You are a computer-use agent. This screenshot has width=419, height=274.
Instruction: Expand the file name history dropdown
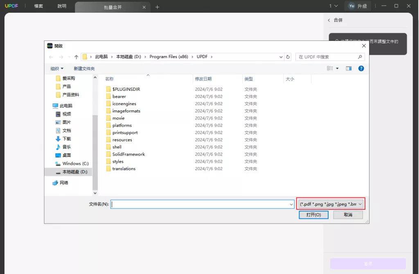[291, 204]
